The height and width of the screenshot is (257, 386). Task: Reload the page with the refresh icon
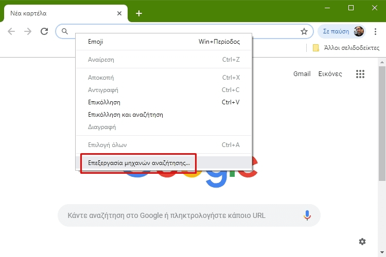(44, 31)
